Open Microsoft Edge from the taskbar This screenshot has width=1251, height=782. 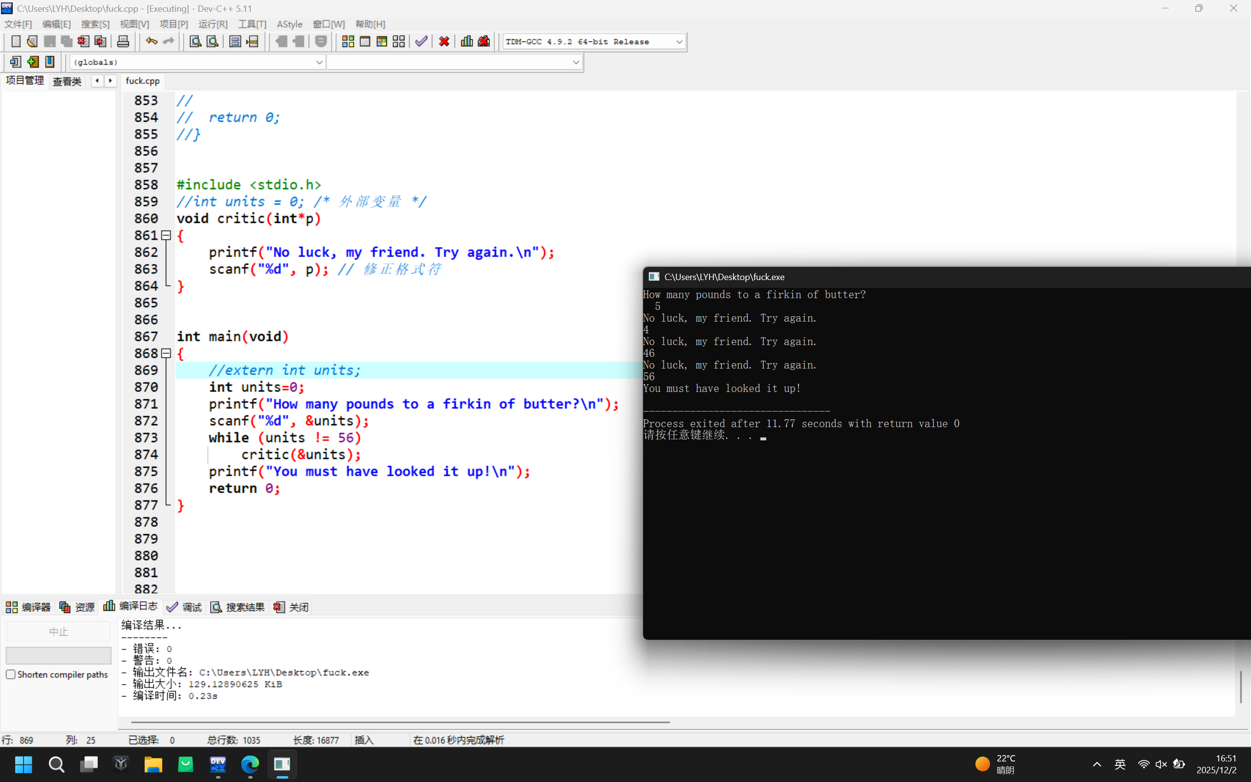tap(250, 764)
